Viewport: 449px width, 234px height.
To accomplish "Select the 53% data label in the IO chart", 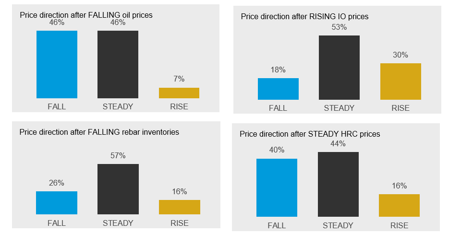I will (339, 27).
